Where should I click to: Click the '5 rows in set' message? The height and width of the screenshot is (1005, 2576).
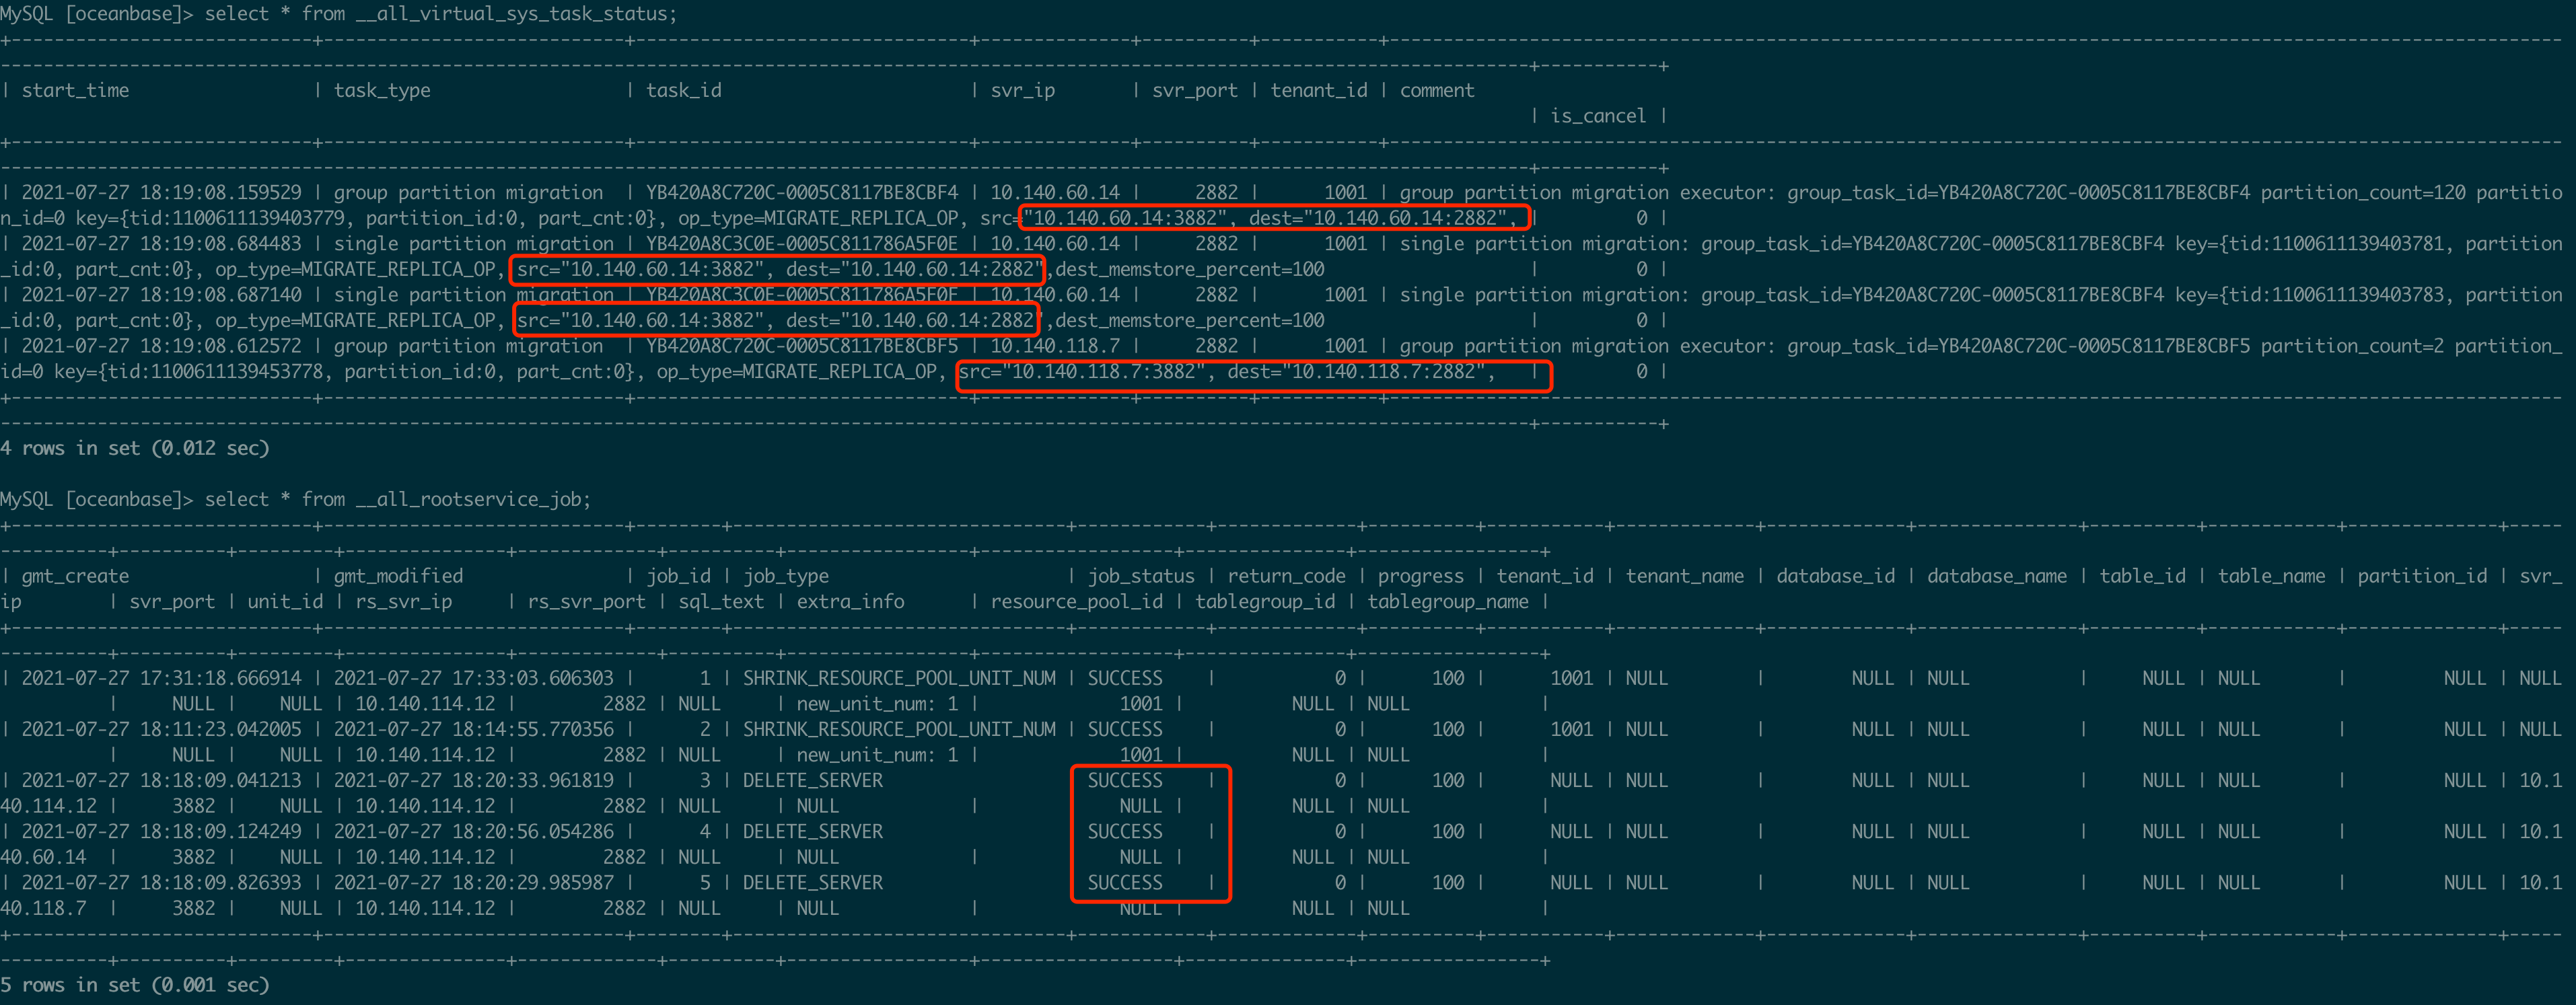point(135,985)
